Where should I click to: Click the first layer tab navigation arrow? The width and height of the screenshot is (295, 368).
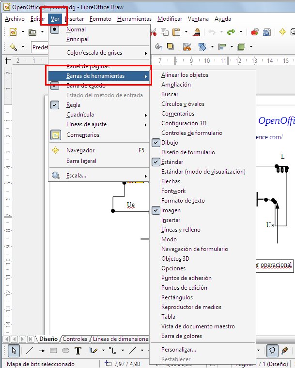point(7,339)
